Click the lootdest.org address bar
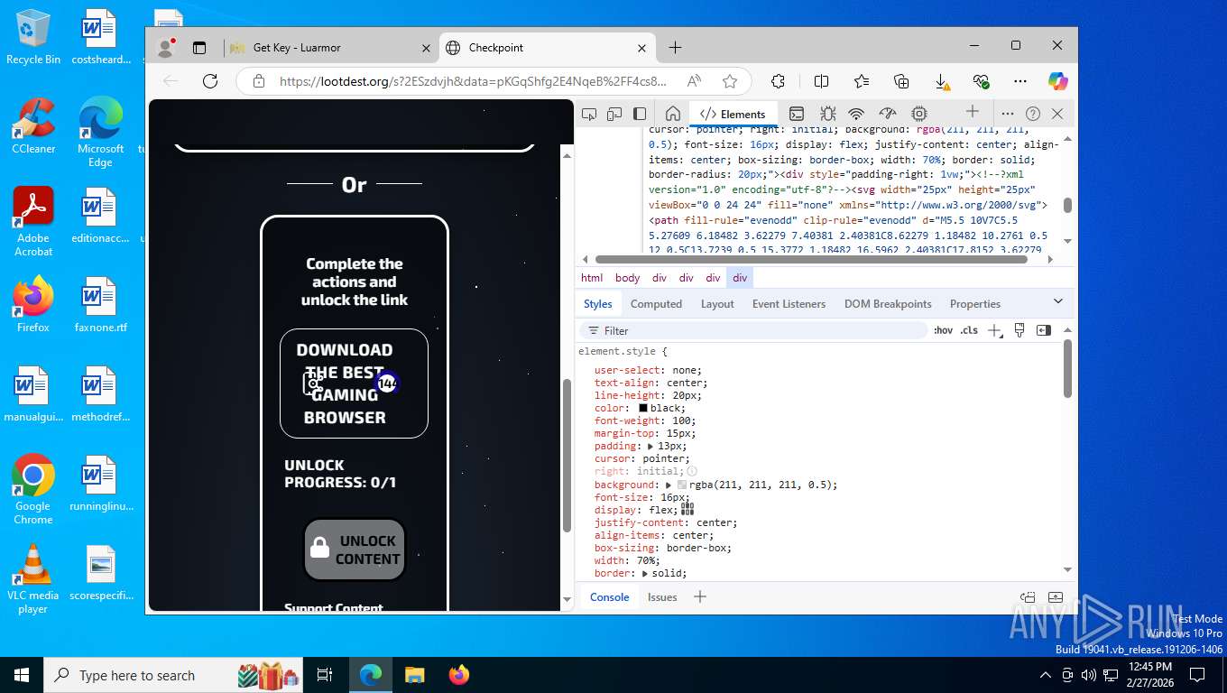Image resolution: width=1227 pixels, height=693 pixels. point(474,81)
